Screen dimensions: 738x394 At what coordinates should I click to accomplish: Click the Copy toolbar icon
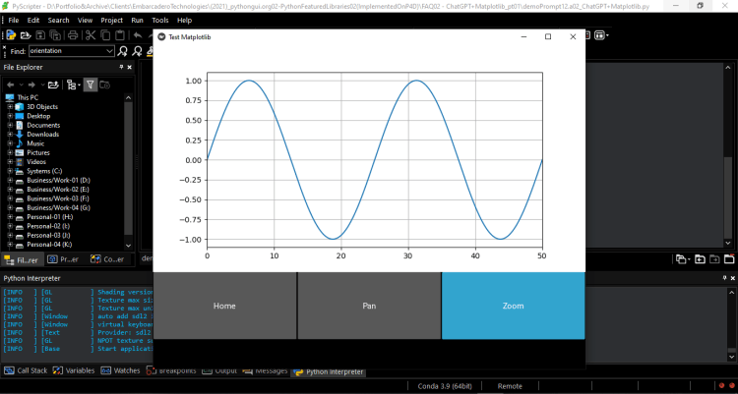pos(105,35)
